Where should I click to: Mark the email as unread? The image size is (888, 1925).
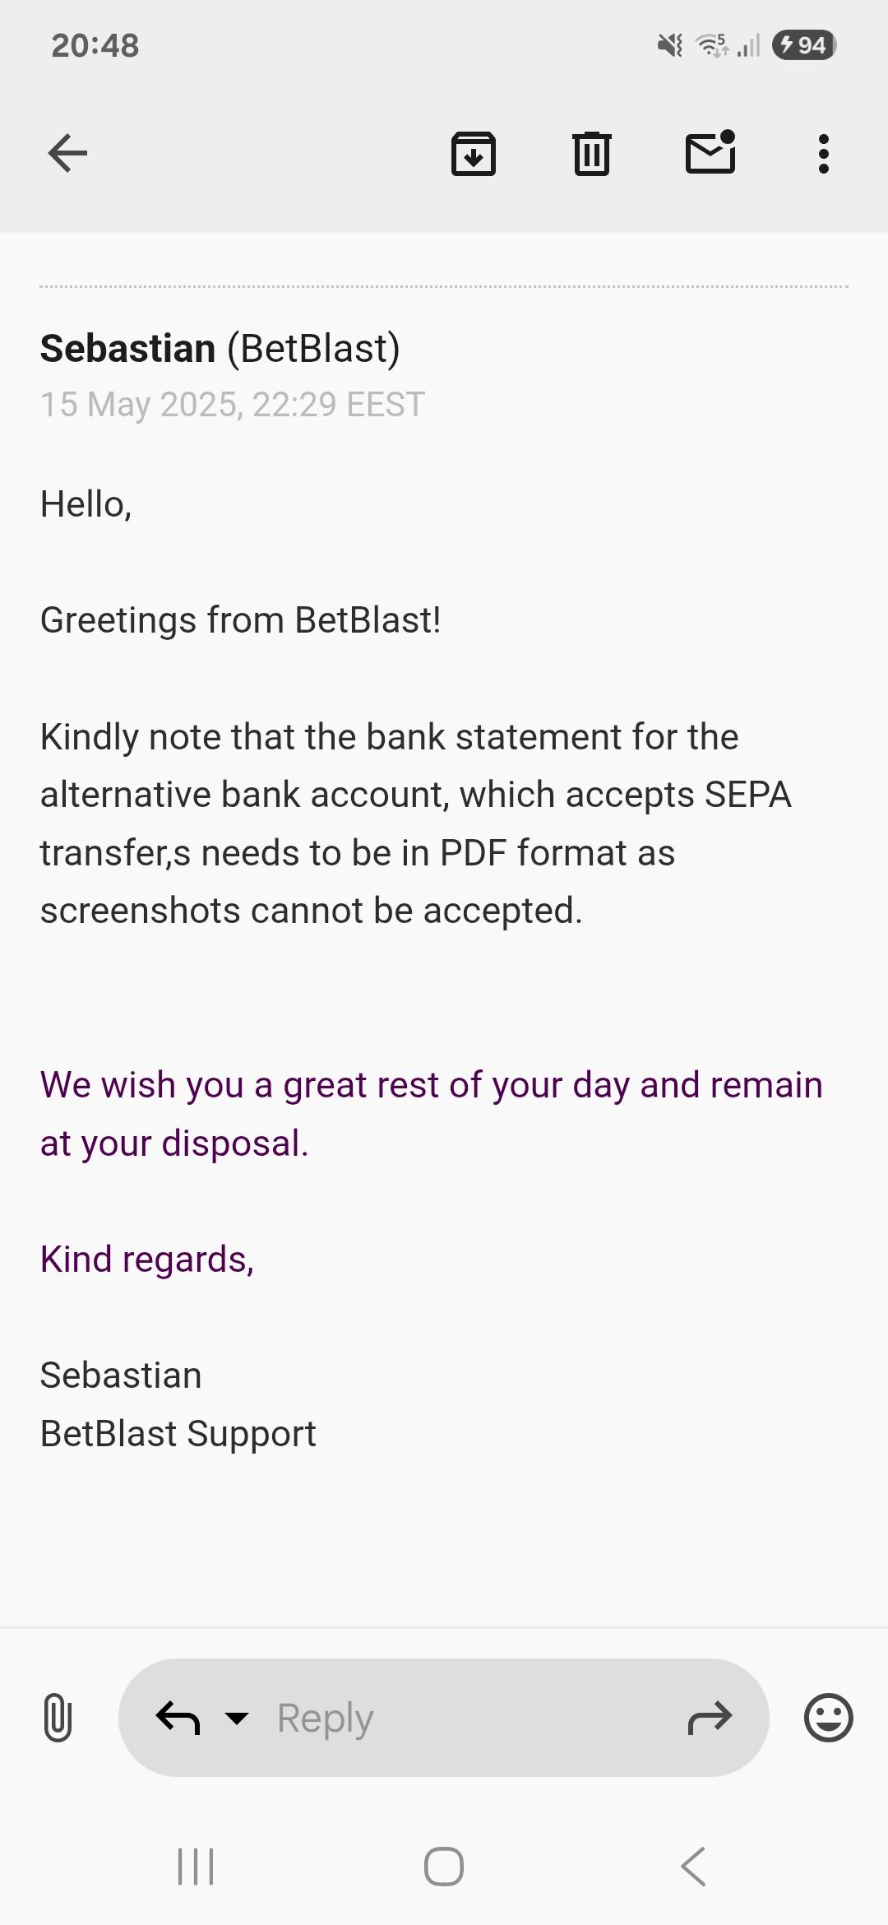point(710,153)
